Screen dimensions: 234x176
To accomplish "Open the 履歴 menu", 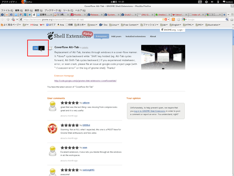I will pyautogui.click(x=38, y=11).
